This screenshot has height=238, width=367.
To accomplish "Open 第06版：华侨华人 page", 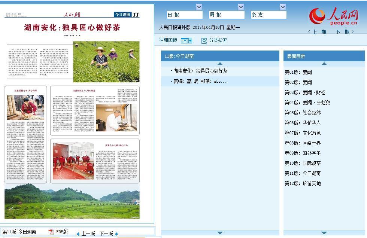I will tap(303, 123).
